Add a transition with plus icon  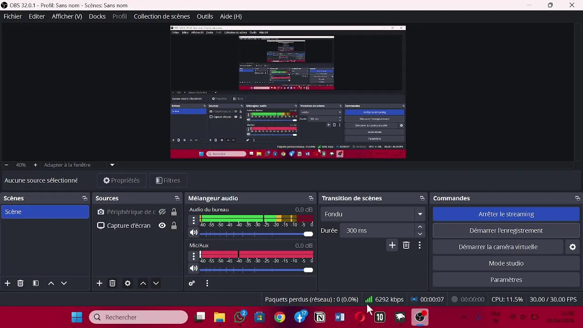coord(392,246)
